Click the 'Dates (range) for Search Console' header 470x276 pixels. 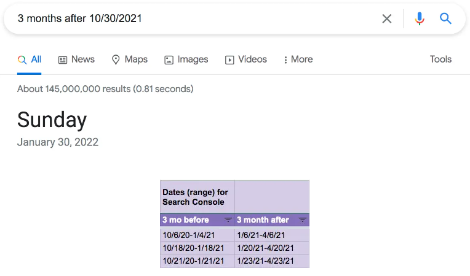point(196,197)
